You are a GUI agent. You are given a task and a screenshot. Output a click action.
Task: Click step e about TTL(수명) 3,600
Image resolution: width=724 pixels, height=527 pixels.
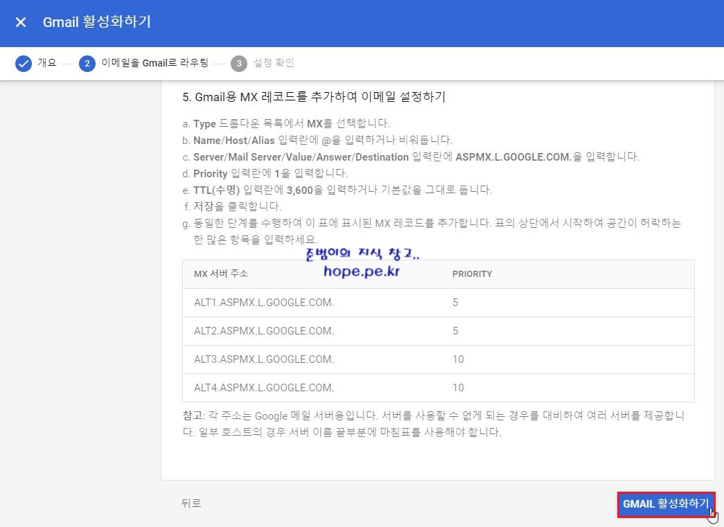pyautogui.click(x=337, y=190)
